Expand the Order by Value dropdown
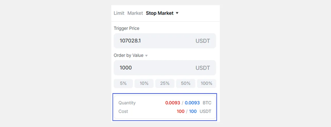The height and width of the screenshot is (127, 331). click(x=146, y=56)
